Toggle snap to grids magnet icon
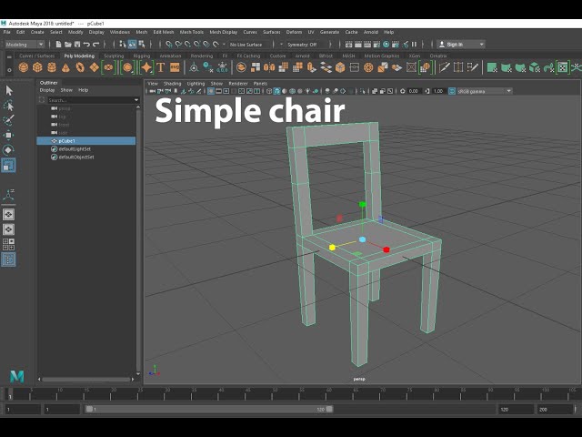This screenshot has width=582, height=437. pyautogui.click(x=169, y=45)
